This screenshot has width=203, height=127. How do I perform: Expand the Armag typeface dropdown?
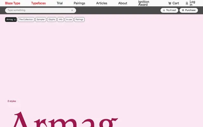[11, 19]
